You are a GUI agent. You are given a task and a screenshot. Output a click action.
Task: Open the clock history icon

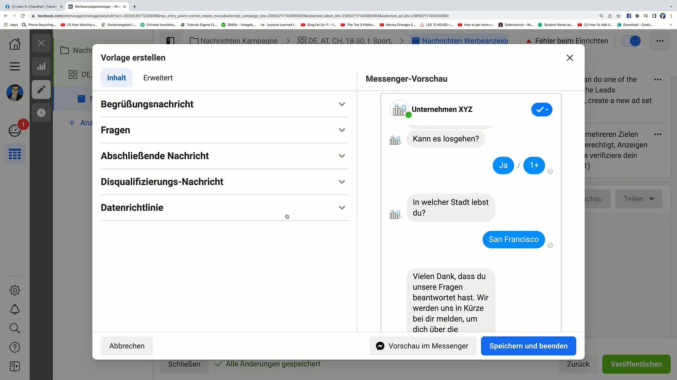tap(41, 113)
